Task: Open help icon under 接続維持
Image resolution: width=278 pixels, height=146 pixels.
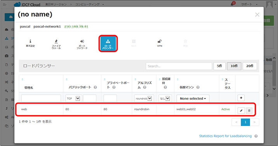Action: tap(165, 87)
